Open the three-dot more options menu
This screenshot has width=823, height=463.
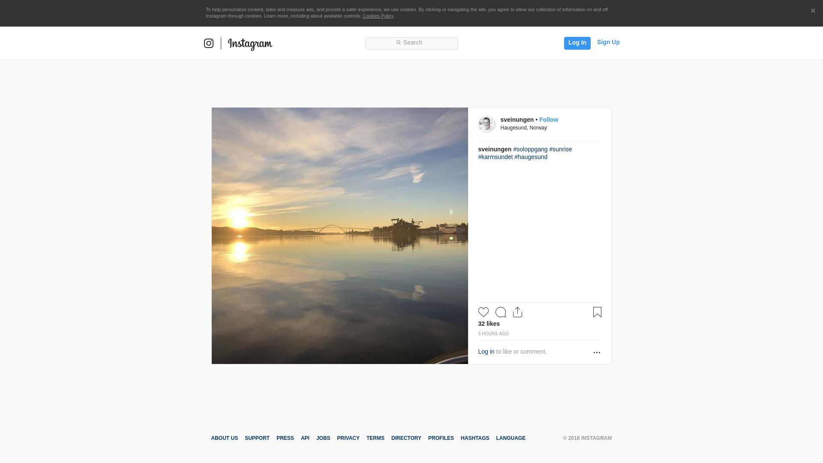597,352
